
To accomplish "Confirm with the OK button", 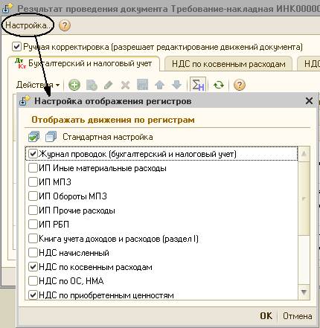I will click(x=266, y=316).
